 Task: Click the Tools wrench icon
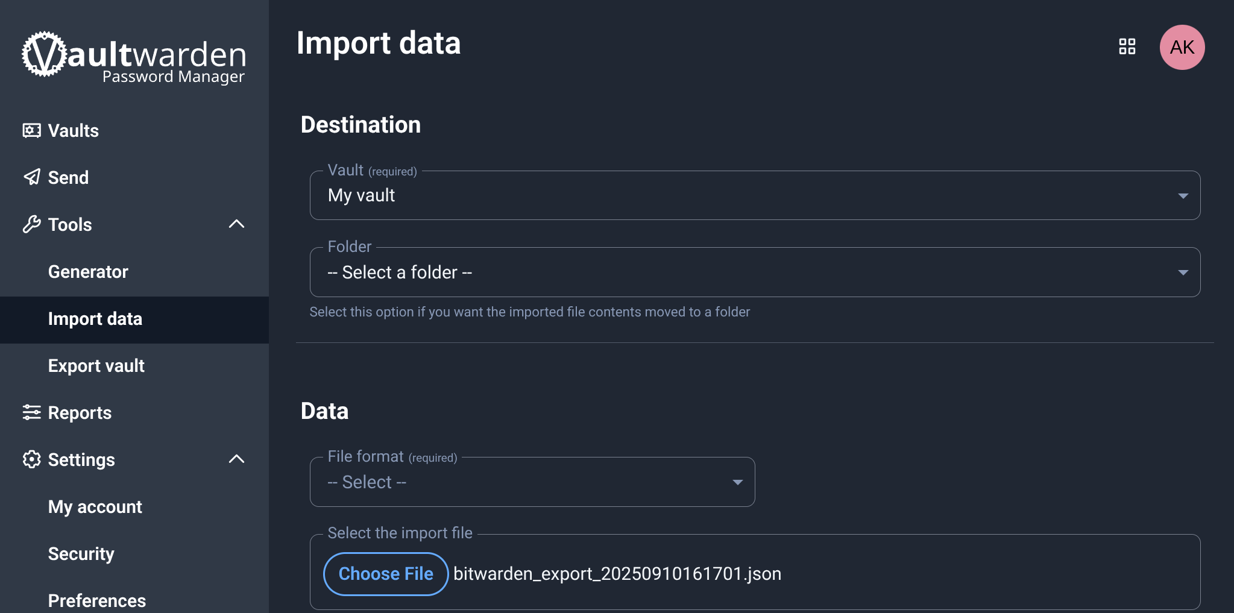pos(31,224)
